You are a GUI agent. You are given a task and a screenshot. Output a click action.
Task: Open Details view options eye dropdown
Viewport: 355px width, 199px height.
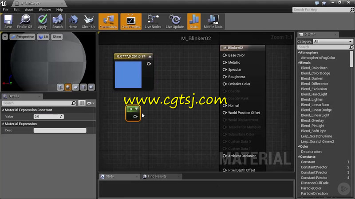91,103
